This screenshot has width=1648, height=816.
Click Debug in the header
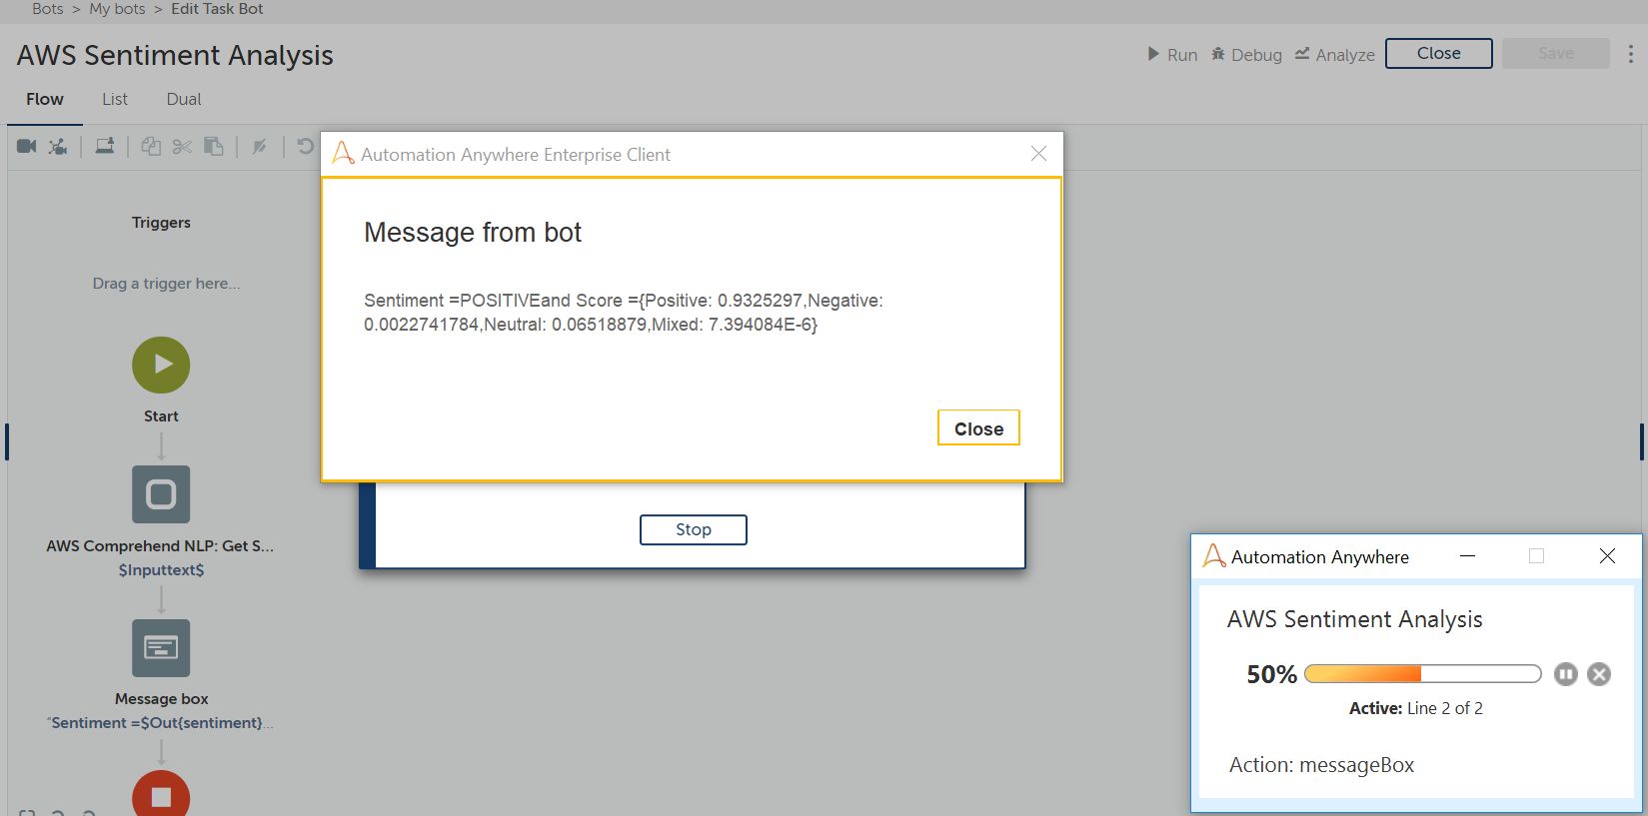tap(1246, 54)
